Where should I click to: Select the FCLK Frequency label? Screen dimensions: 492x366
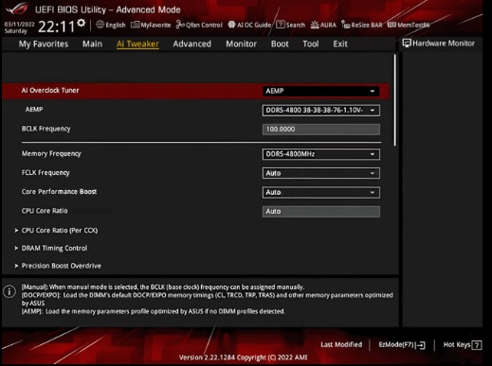point(46,173)
